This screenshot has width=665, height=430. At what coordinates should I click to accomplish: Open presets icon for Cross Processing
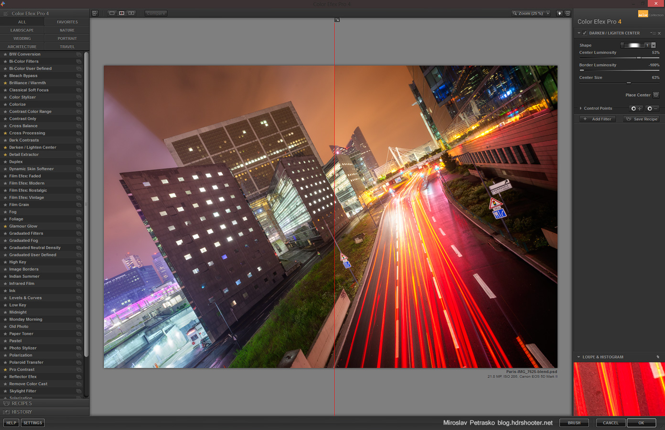point(79,133)
